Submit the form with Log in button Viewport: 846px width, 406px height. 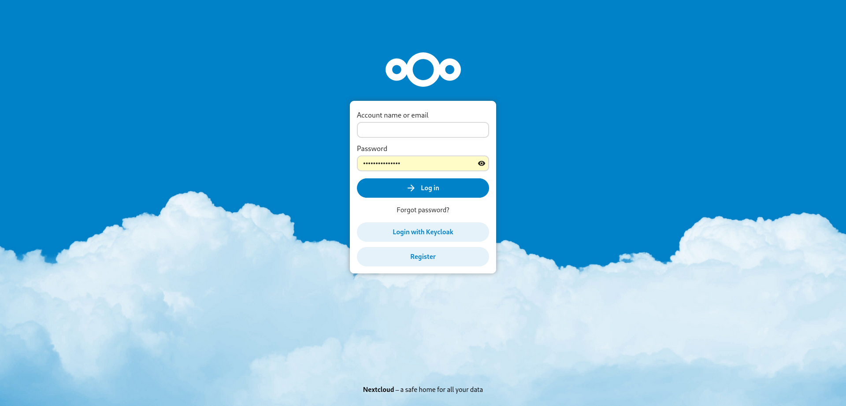click(x=423, y=188)
